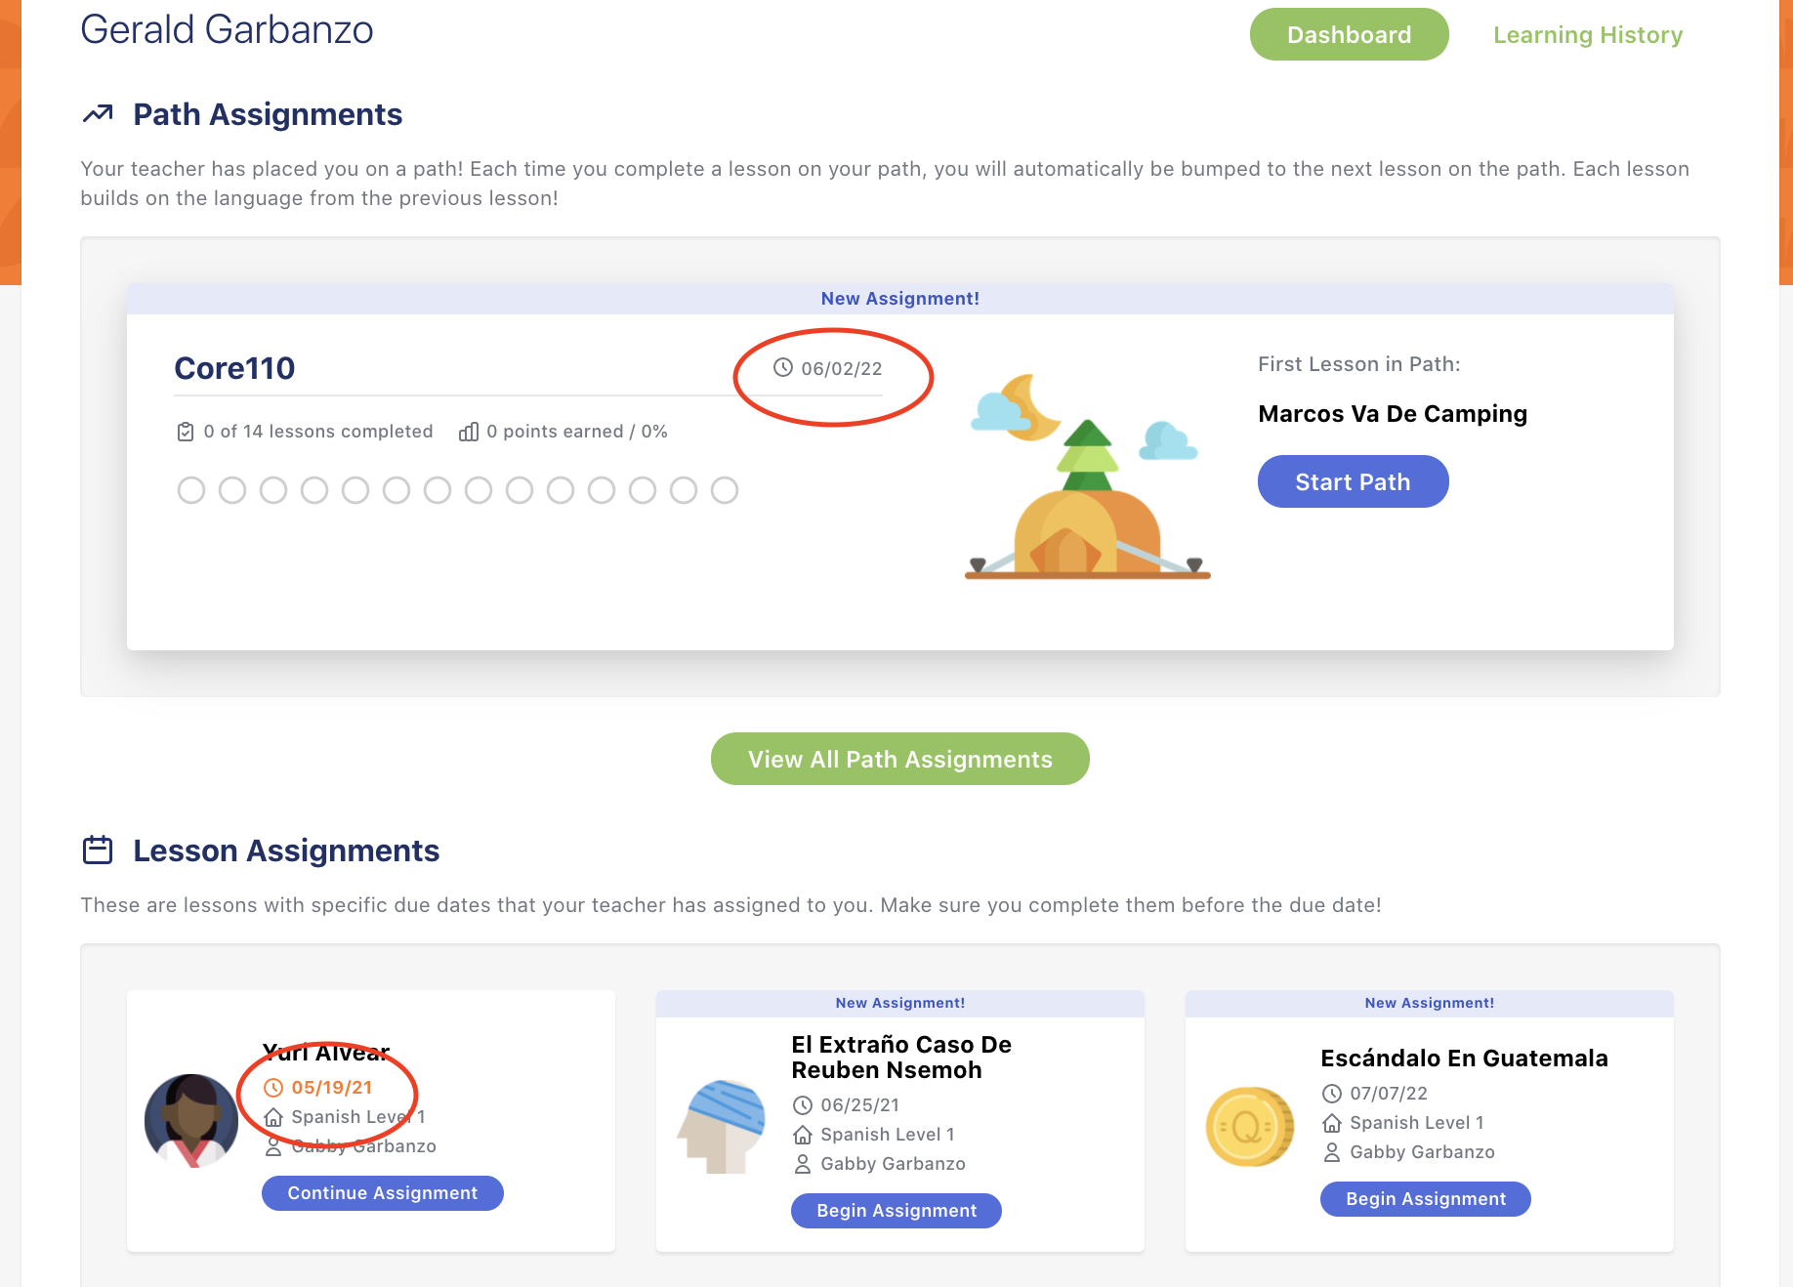Viewport: 1793px width, 1287px height.
Task: Click the gold coin icon on Escándalo En Guatemala card
Action: [x=1248, y=1126]
